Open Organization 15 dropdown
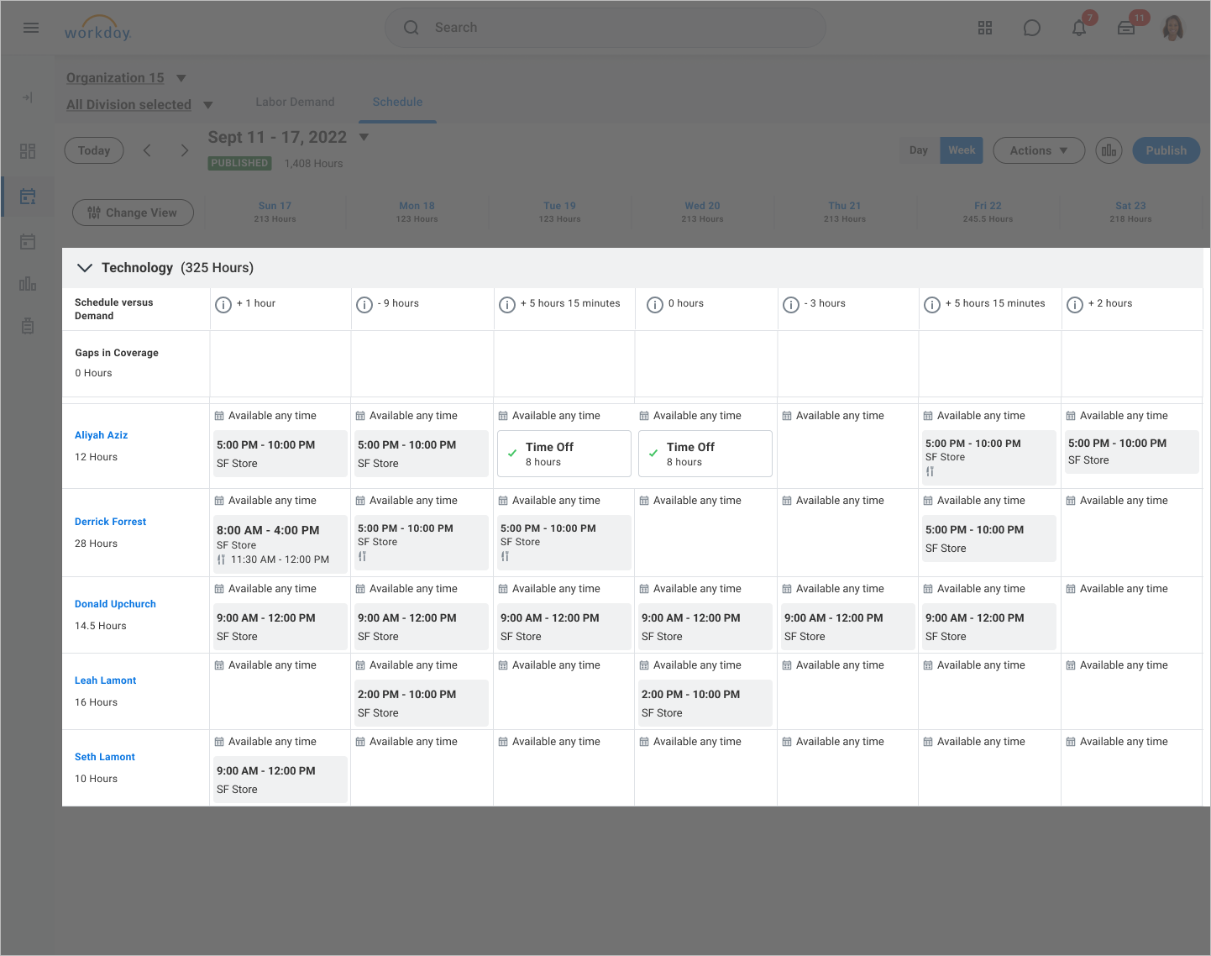Viewport: 1211px width, 956px height. point(126,78)
